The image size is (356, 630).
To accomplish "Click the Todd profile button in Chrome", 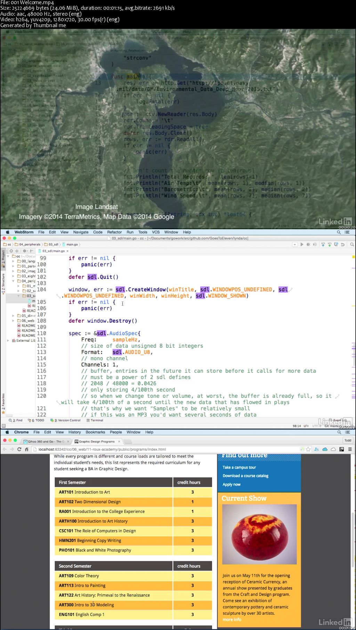I will [x=348, y=440].
